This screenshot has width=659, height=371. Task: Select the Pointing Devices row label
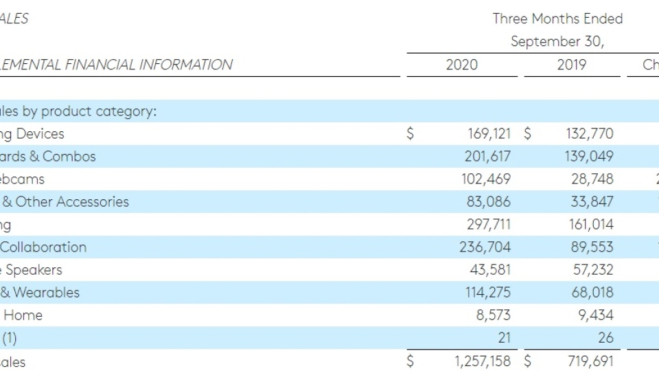[x=32, y=134]
